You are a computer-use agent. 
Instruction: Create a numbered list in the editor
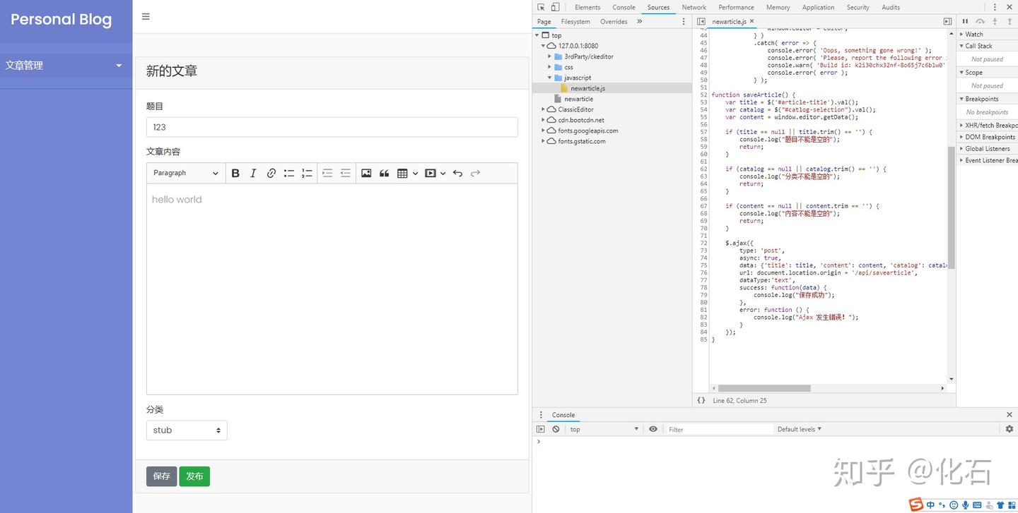307,173
